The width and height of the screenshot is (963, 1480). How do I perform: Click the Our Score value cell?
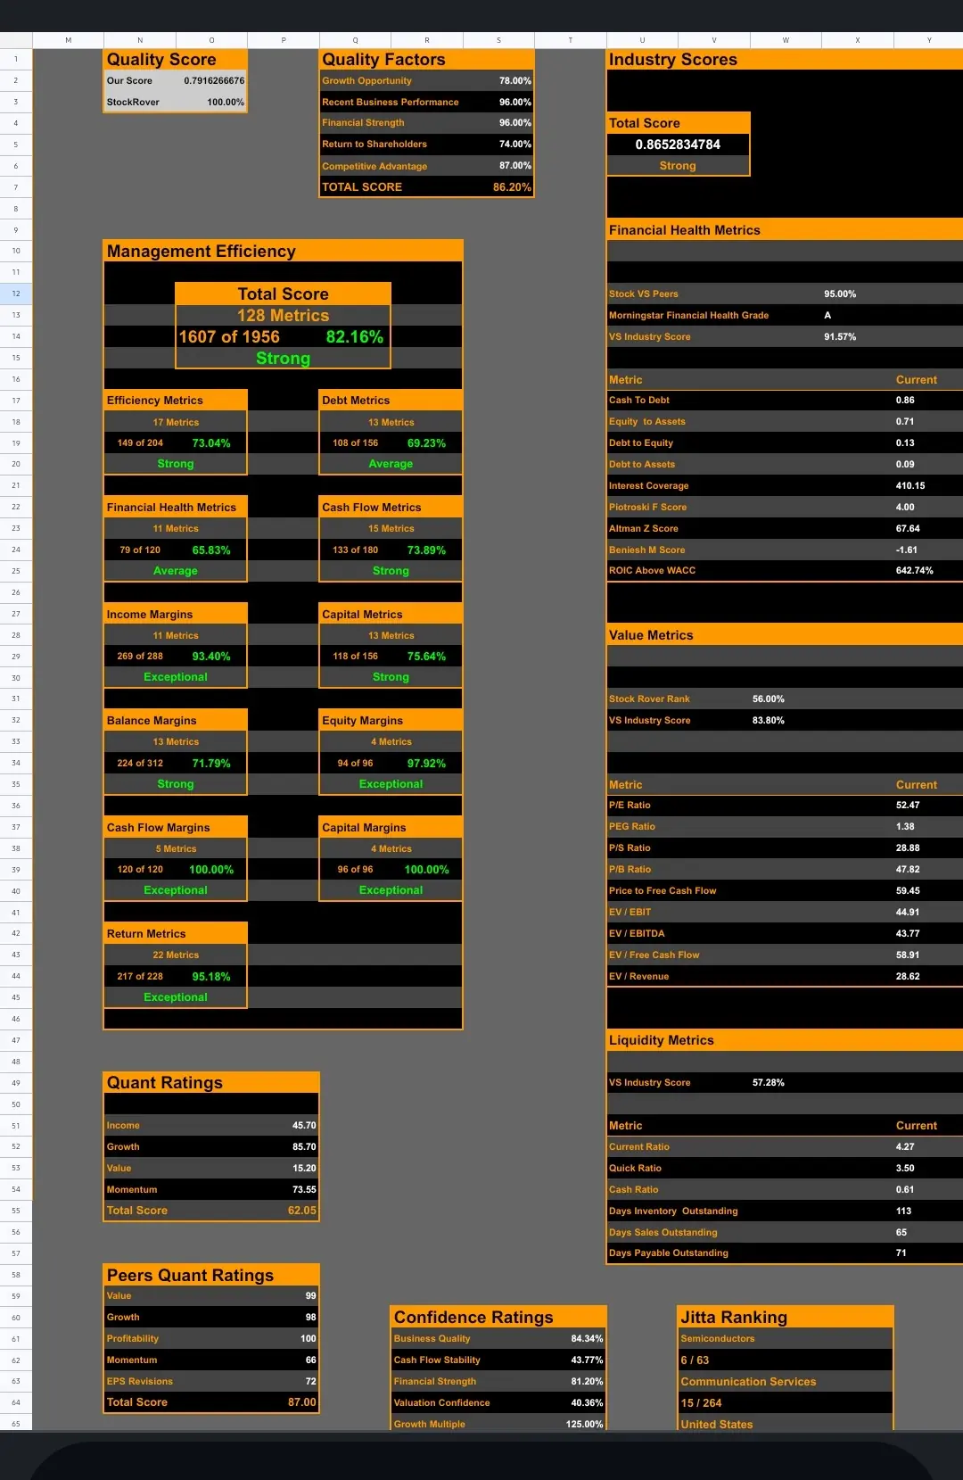click(x=213, y=81)
